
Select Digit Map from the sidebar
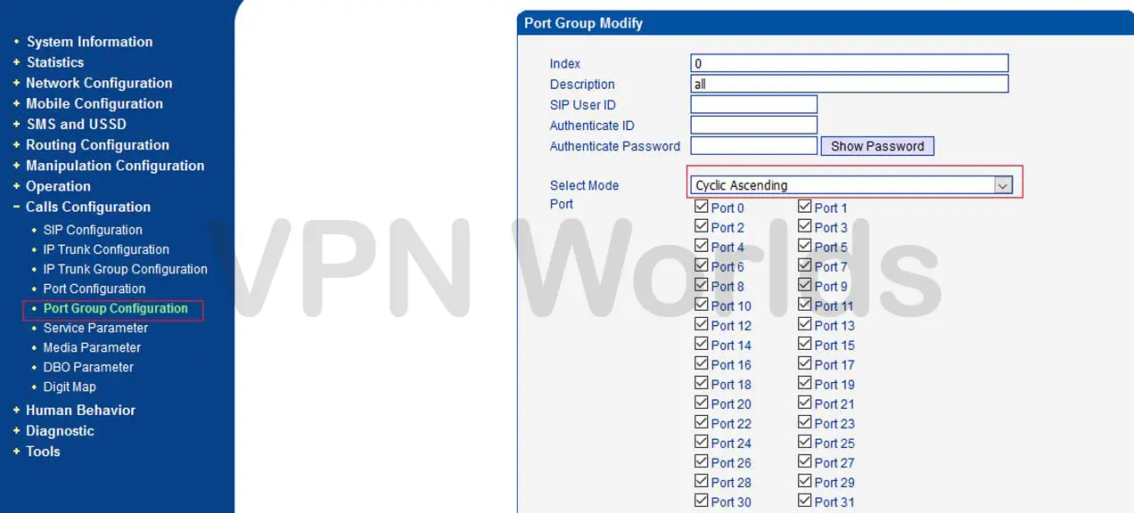click(70, 387)
